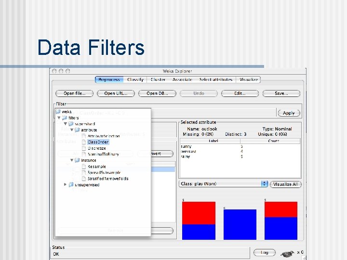
Task: Select ClassOrder filter in tree
Action: pyautogui.click(x=98, y=142)
